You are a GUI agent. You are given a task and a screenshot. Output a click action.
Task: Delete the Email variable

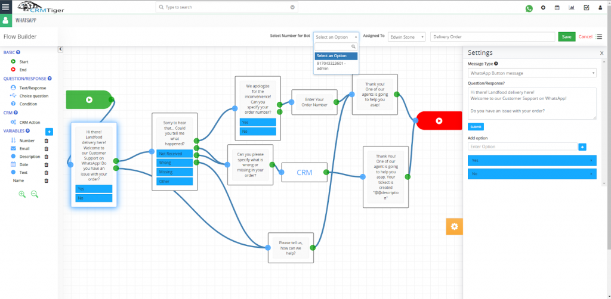[47, 148]
